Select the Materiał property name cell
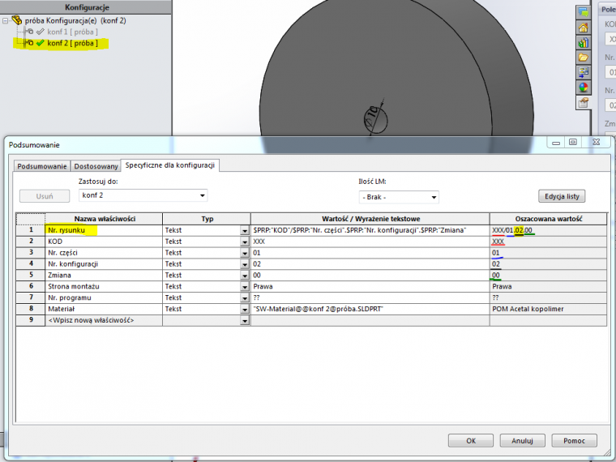The image size is (616, 462). (x=104, y=309)
